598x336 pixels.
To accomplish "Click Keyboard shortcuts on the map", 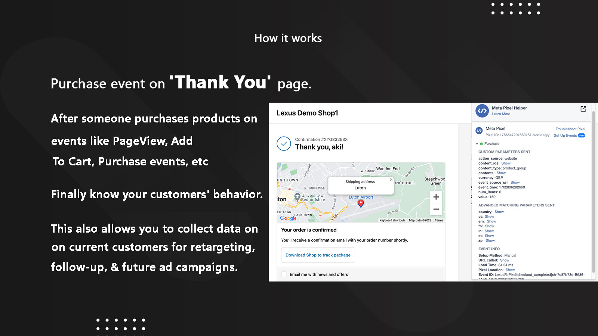I will coord(392,220).
